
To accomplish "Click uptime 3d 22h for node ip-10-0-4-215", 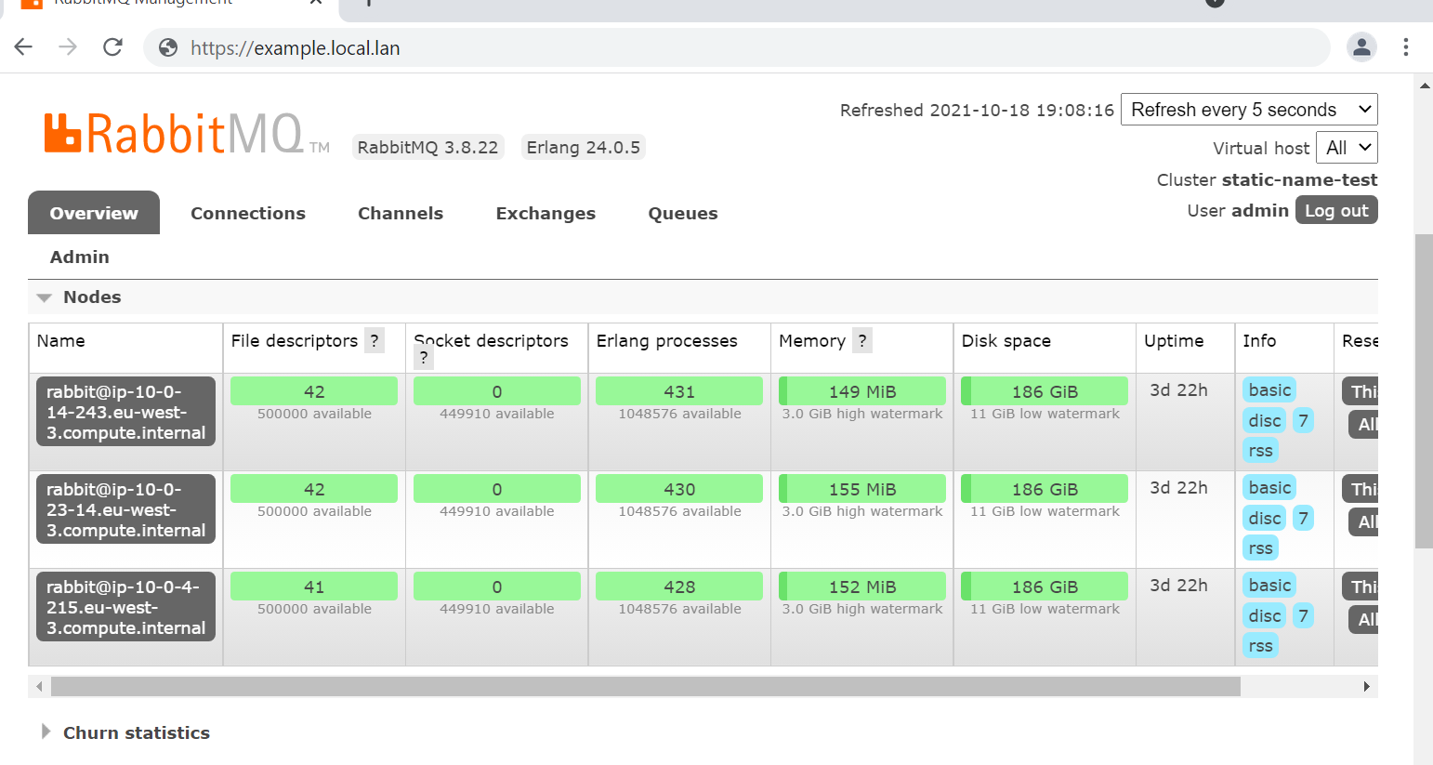I will point(1178,586).
